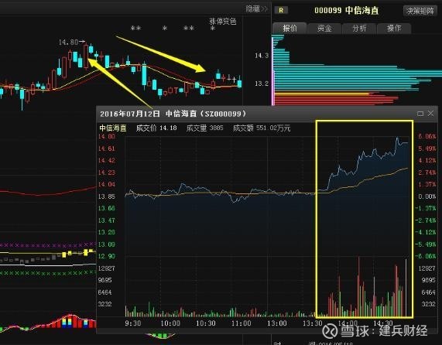Click the 13.85 baseline price label

pyautogui.click(x=107, y=196)
